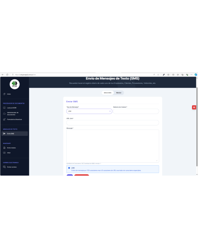Screen dimensions: 198x248
Task: Click the browser back arrow
Action: pyautogui.click(x=2, y=75)
